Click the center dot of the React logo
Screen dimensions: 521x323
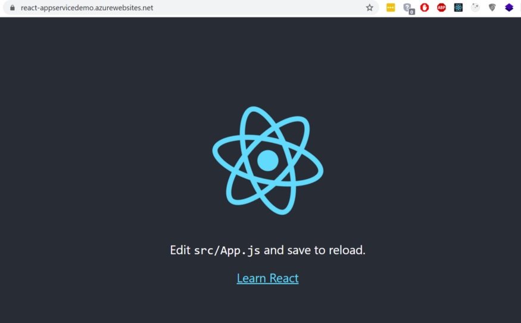(267, 160)
